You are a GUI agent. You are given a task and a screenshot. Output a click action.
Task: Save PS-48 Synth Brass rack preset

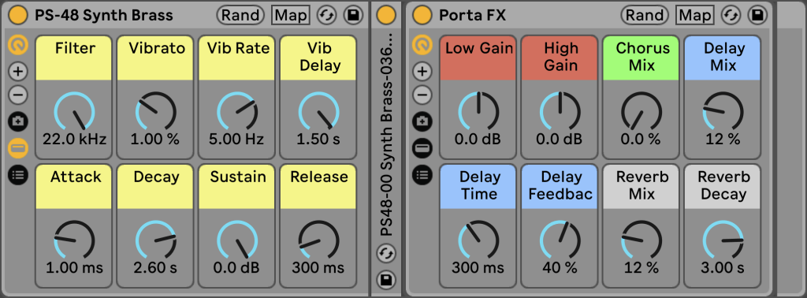tap(354, 15)
